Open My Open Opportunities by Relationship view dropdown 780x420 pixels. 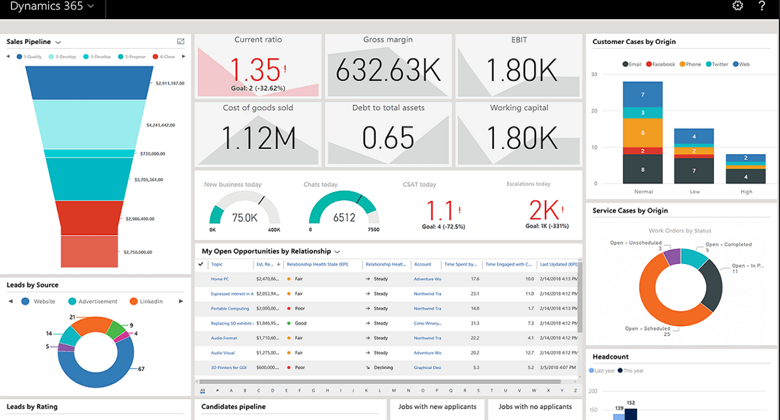tap(337, 251)
